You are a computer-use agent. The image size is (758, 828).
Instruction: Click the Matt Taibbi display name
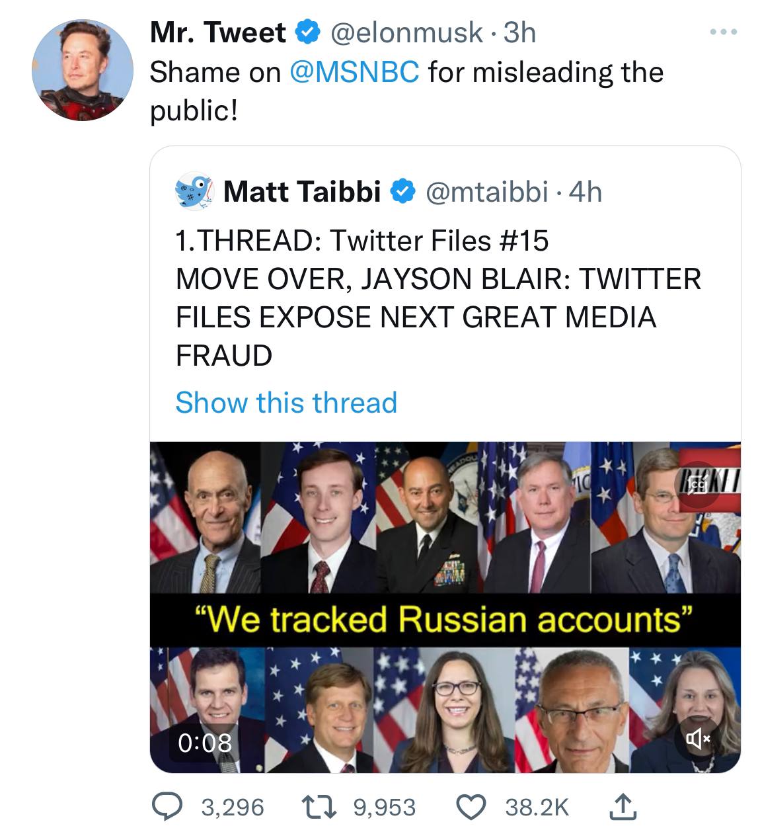[x=302, y=192]
